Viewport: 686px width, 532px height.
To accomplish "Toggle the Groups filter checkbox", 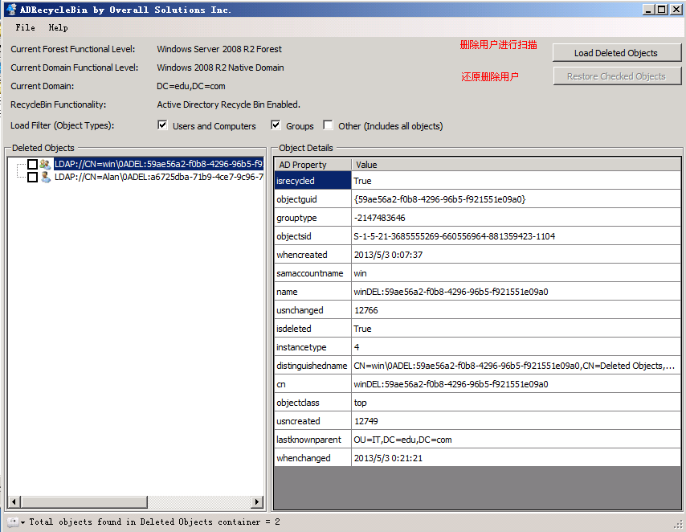I will coord(276,125).
